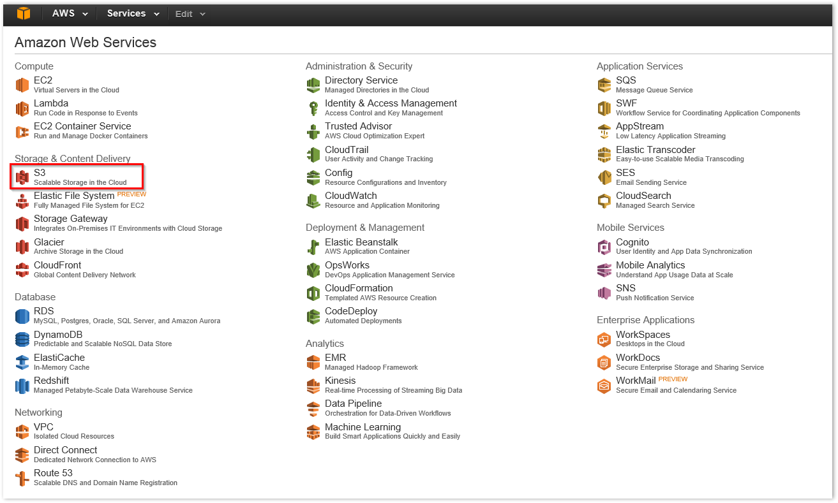Click the Cognito service icon
Viewport: 838px width, 503px height.
[x=604, y=247]
